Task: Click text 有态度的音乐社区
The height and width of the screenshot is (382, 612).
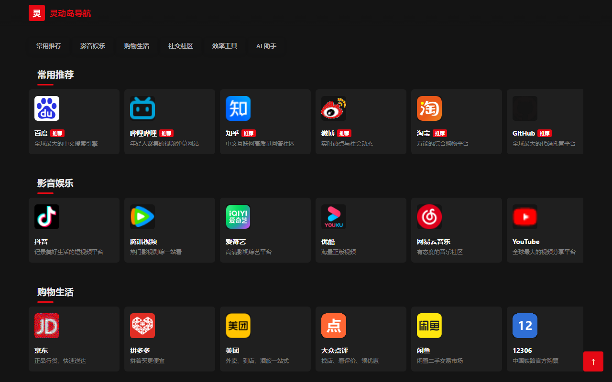Action: pyautogui.click(x=440, y=252)
